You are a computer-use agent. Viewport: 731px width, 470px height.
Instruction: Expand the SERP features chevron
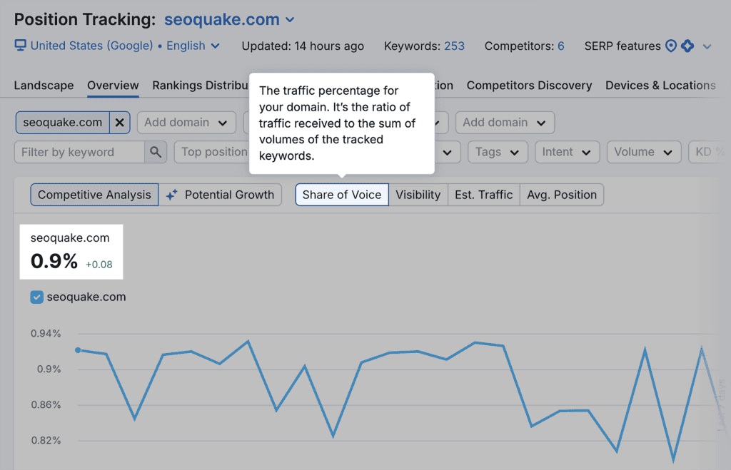tap(707, 46)
